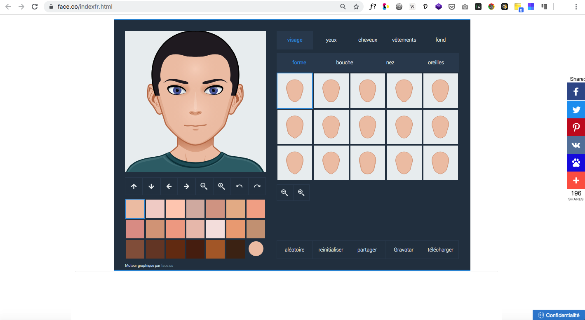This screenshot has height=320, width=585.
Task: Share the page on Twitter
Action: click(x=576, y=109)
